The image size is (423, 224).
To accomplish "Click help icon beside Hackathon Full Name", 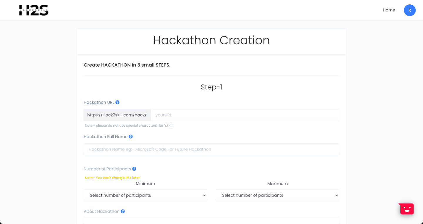I will click(x=131, y=137).
